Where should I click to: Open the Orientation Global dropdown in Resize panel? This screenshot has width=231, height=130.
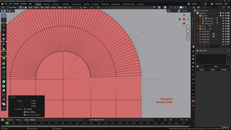34,109
